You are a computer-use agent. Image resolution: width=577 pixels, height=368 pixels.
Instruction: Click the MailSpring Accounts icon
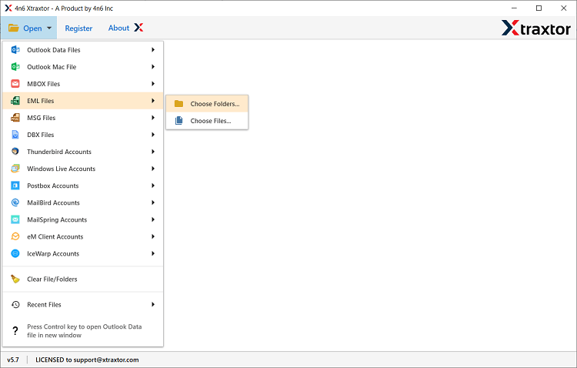[15, 219]
